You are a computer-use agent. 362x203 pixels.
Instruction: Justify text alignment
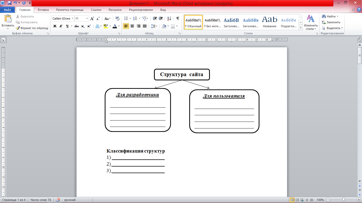[145, 26]
